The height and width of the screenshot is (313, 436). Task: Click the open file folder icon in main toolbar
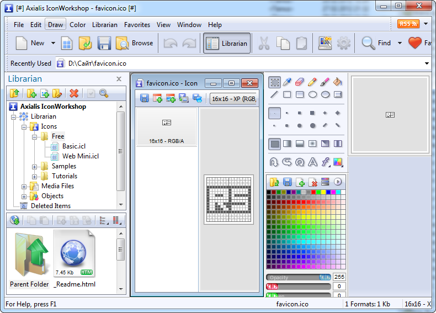point(85,44)
